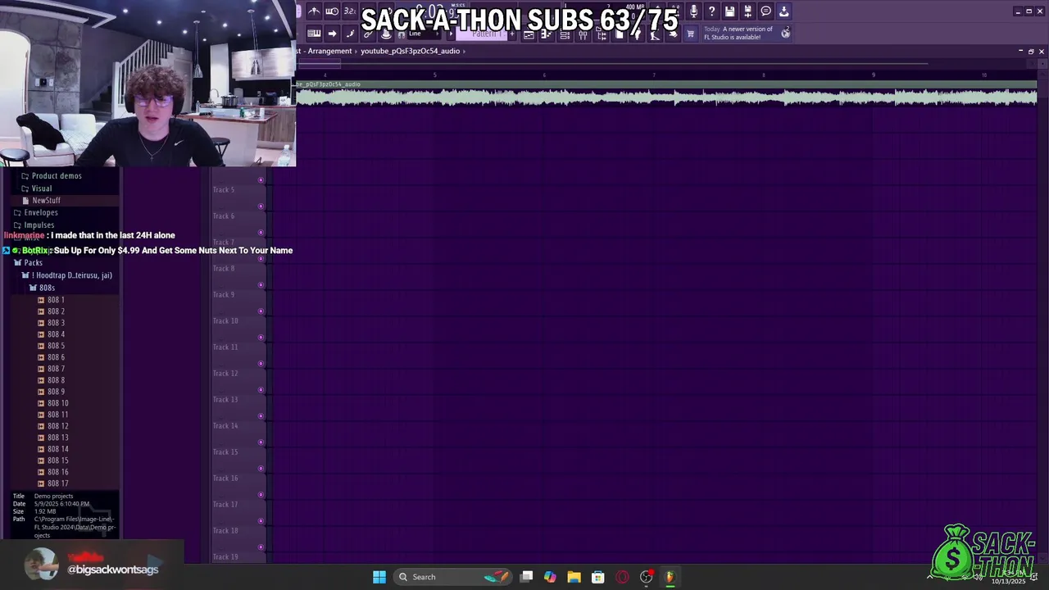Open help via question mark icon
This screenshot has width=1049, height=590.
pos(711,11)
